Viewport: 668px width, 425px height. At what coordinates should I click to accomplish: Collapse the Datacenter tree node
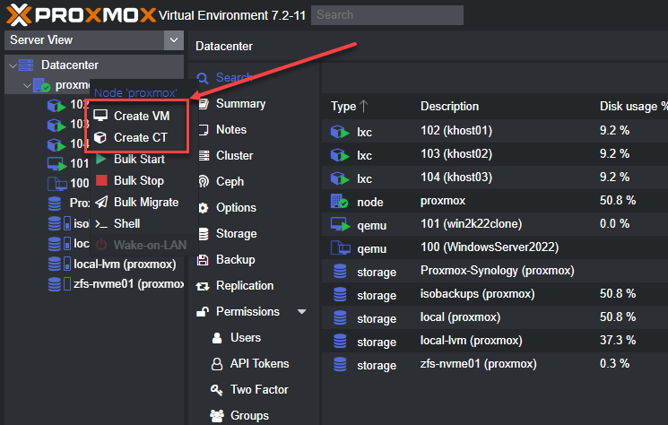coord(13,65)
